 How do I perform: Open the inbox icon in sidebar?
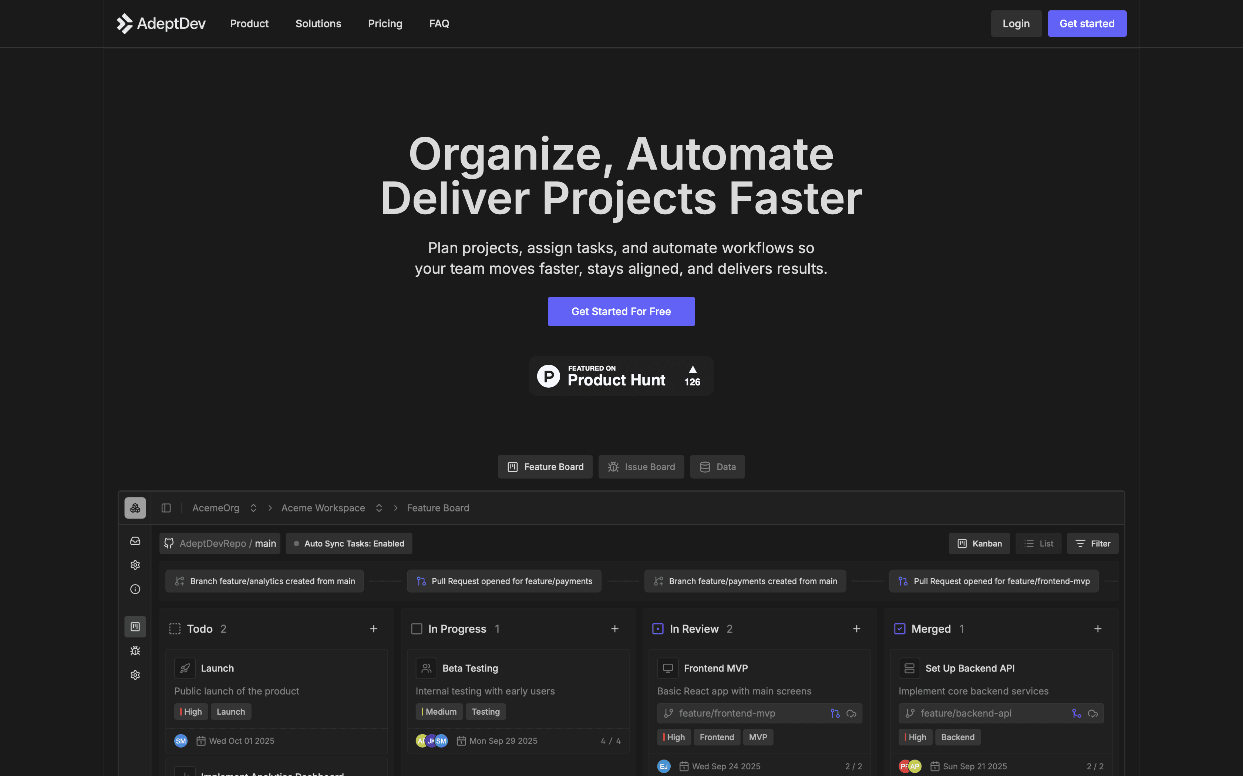point(135,541)
